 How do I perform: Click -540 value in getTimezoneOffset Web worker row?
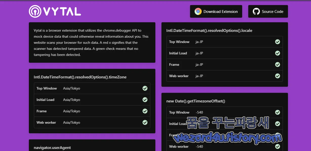pyautogui.click(x=199, y=146)
